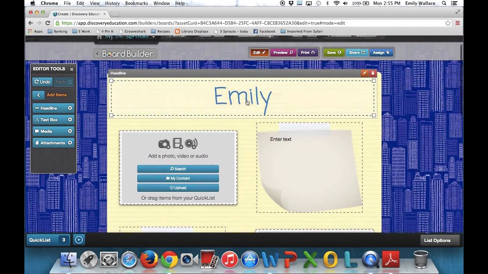This screenshot has height=274, width=488.
Task: Launch Safari from the Dock
Action: point(129,260)
